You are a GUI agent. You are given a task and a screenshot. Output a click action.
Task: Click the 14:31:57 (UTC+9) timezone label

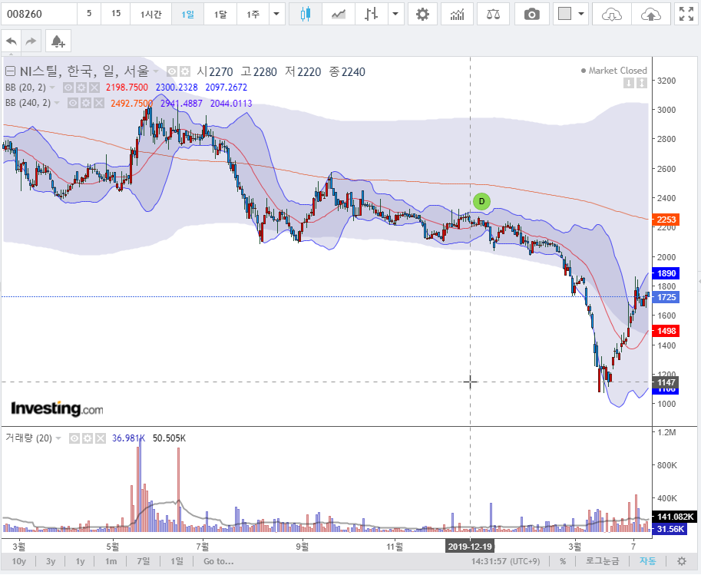point(505,561)
